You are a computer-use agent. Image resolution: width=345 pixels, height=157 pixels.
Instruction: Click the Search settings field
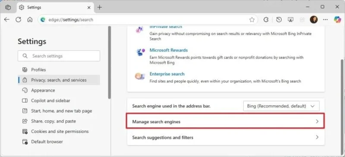[59, 56]
